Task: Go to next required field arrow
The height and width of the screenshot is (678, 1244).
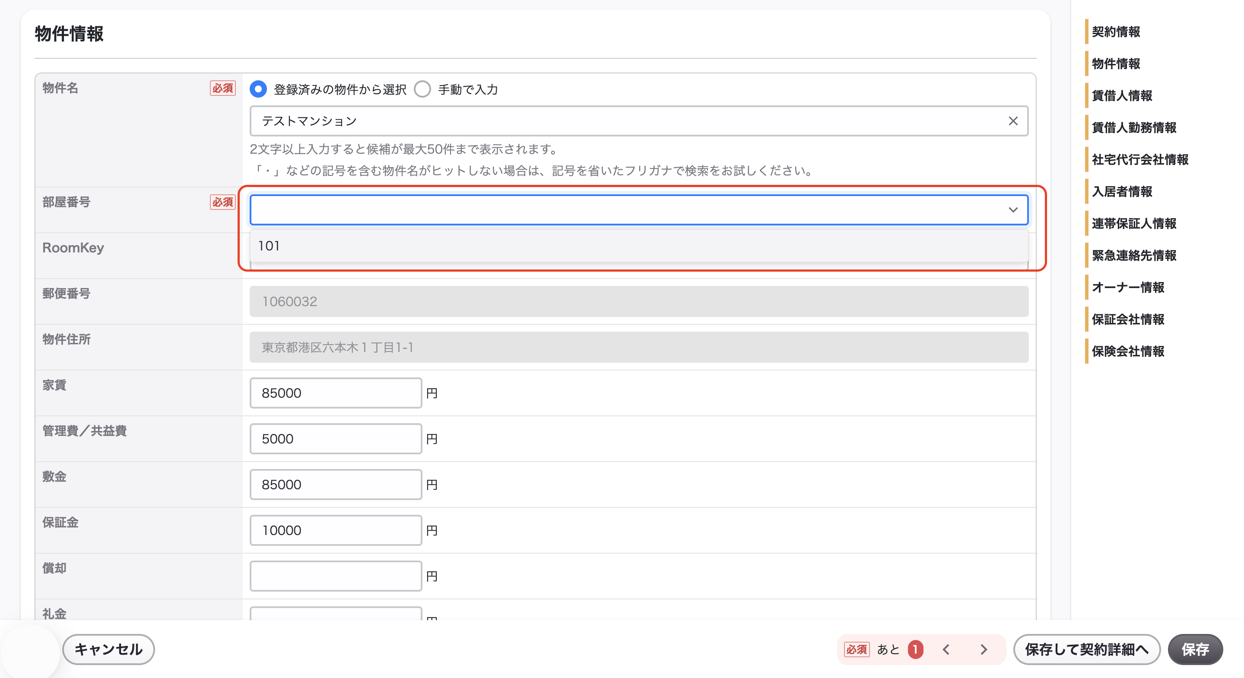Action: [x=984, y=649]
